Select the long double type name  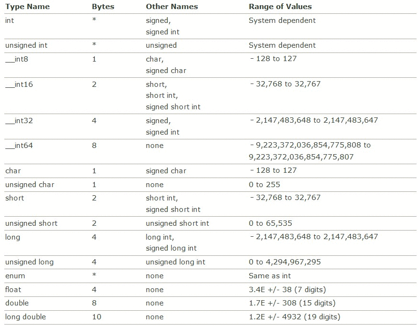(x=25, y=317)
